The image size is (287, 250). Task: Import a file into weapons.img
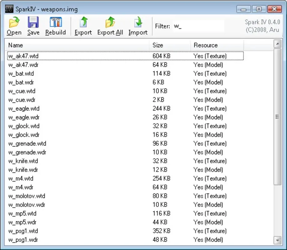[138, 26]
